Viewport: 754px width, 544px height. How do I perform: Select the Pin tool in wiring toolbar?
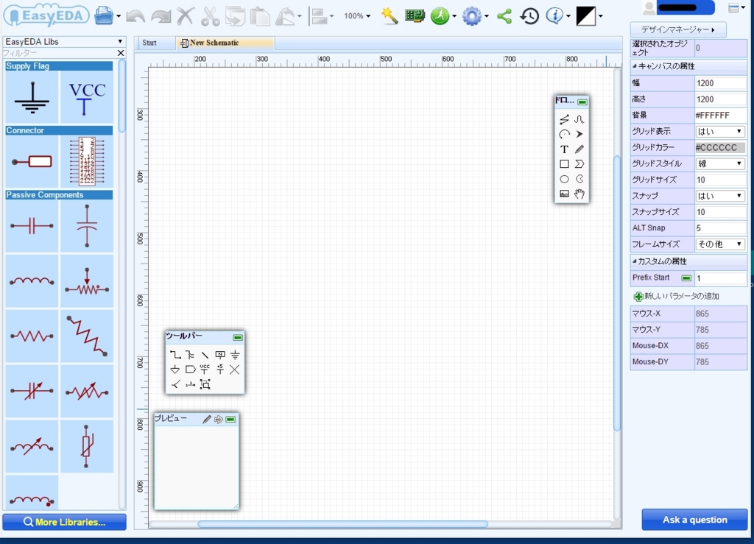190,384
